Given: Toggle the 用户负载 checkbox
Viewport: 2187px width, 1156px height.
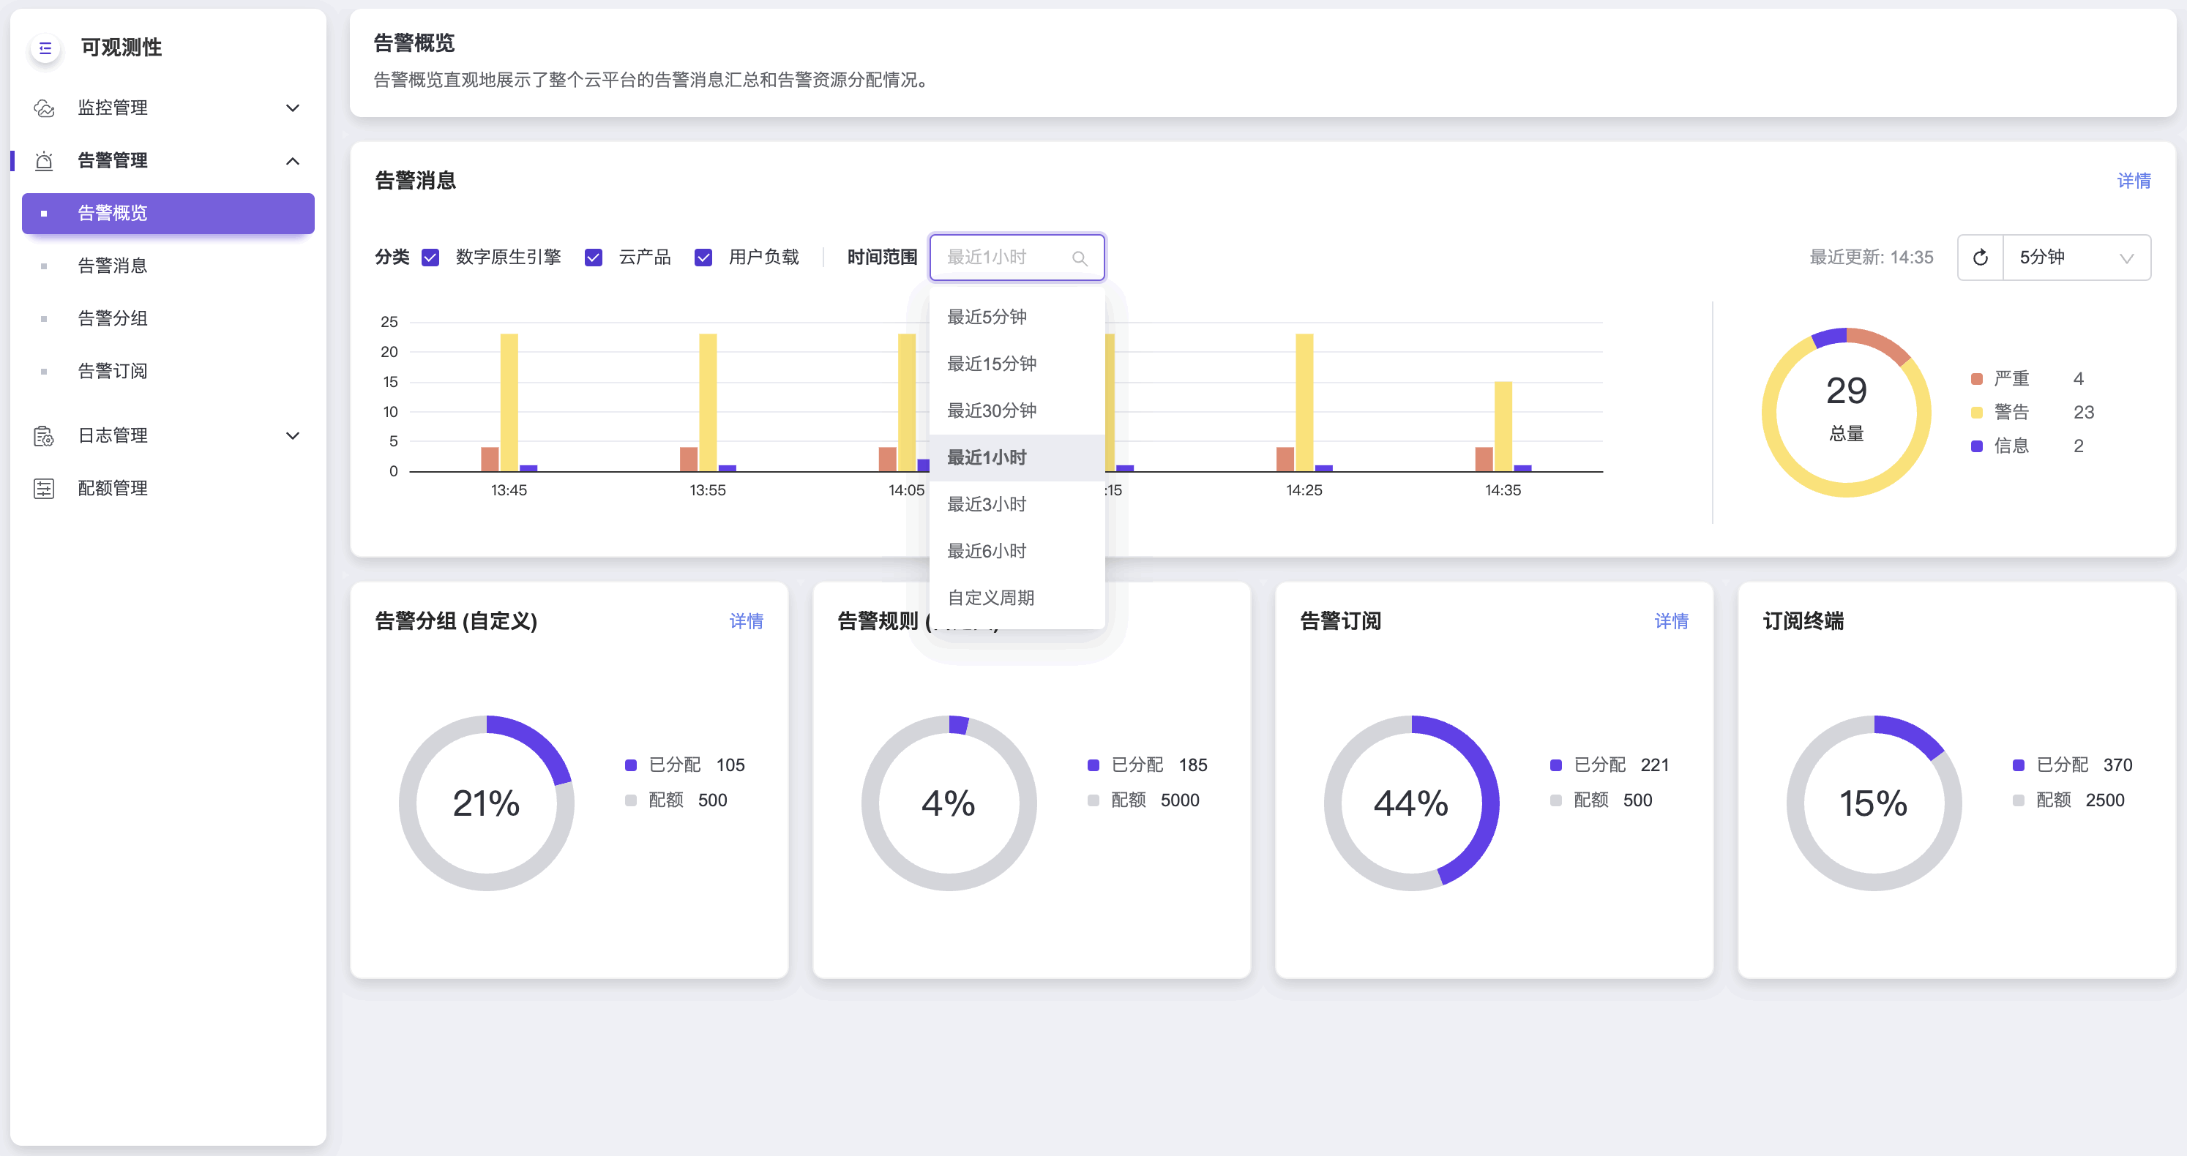Looking at the screenshot, I should [x=703, y=257].
